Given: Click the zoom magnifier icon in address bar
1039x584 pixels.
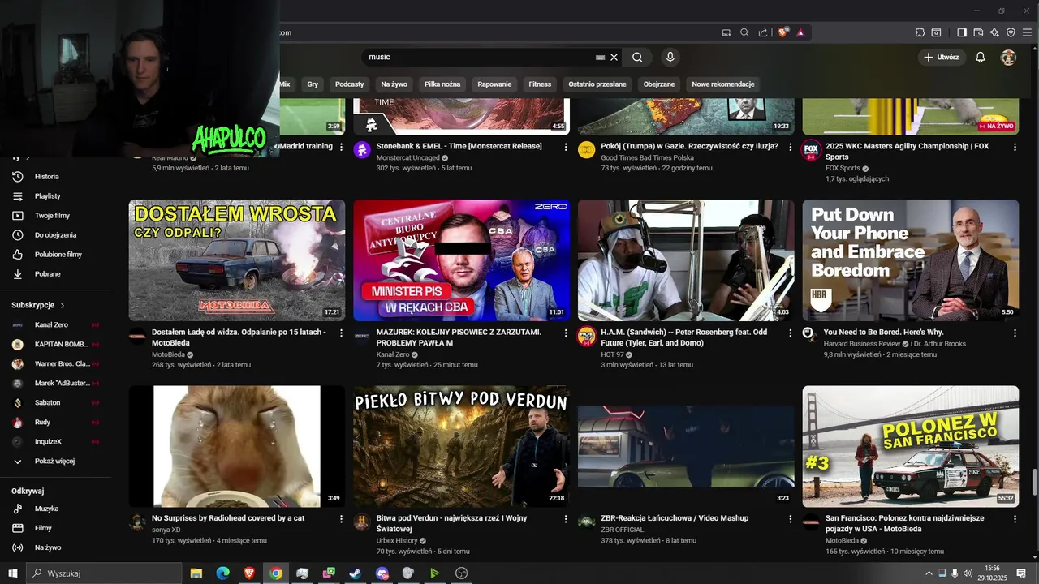Looking at the screenshot, I should point(744,32).
